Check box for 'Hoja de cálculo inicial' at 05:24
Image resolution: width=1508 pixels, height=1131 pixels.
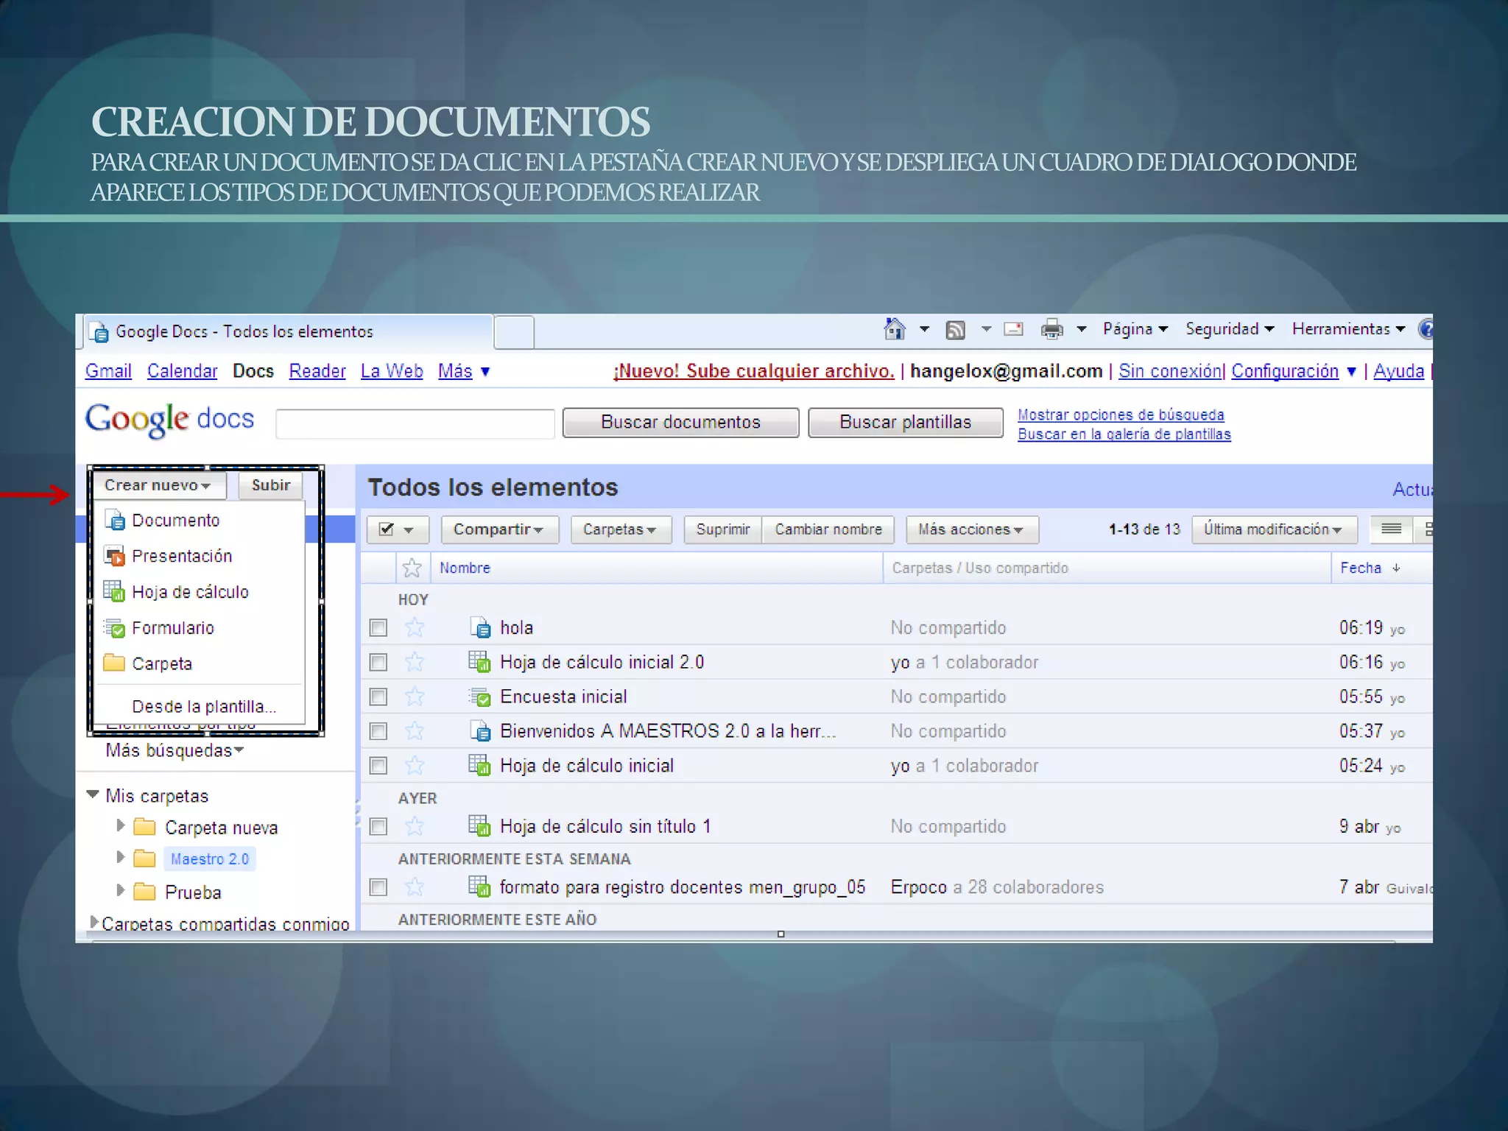[378, 766]
